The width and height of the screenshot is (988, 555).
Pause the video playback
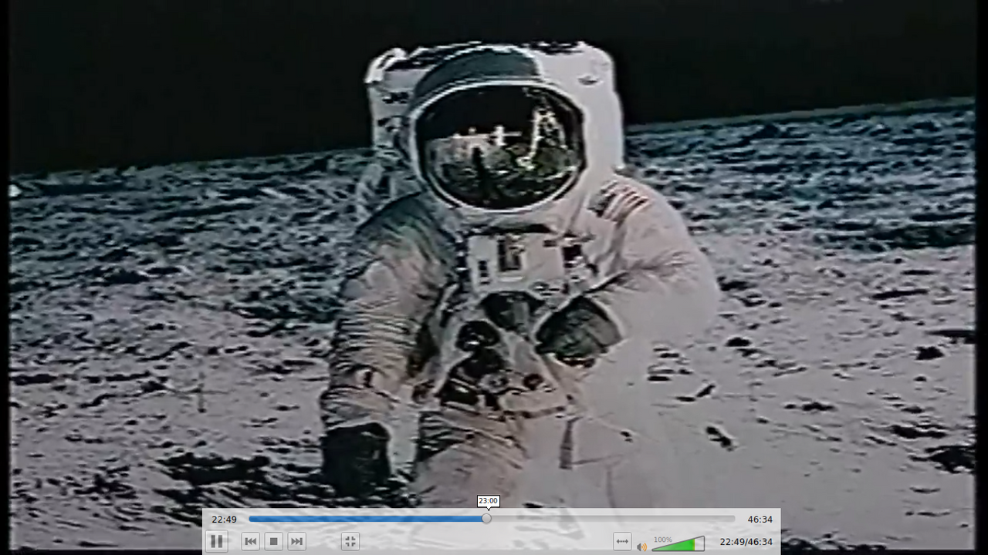pos(217,542)
